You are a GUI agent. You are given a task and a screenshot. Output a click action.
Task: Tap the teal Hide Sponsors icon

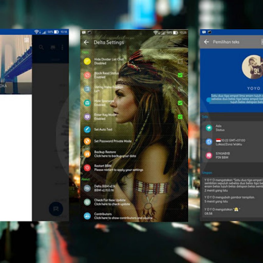coord(87,103)
